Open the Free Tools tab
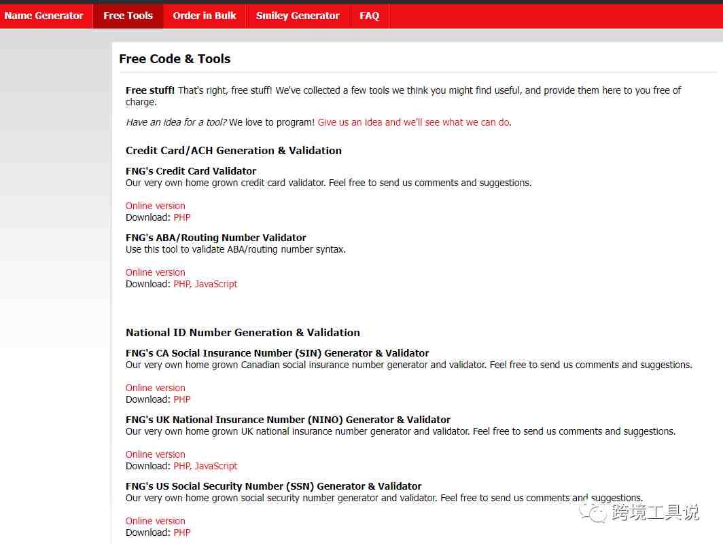Screen dimensions: 723x544 [128, 16]
